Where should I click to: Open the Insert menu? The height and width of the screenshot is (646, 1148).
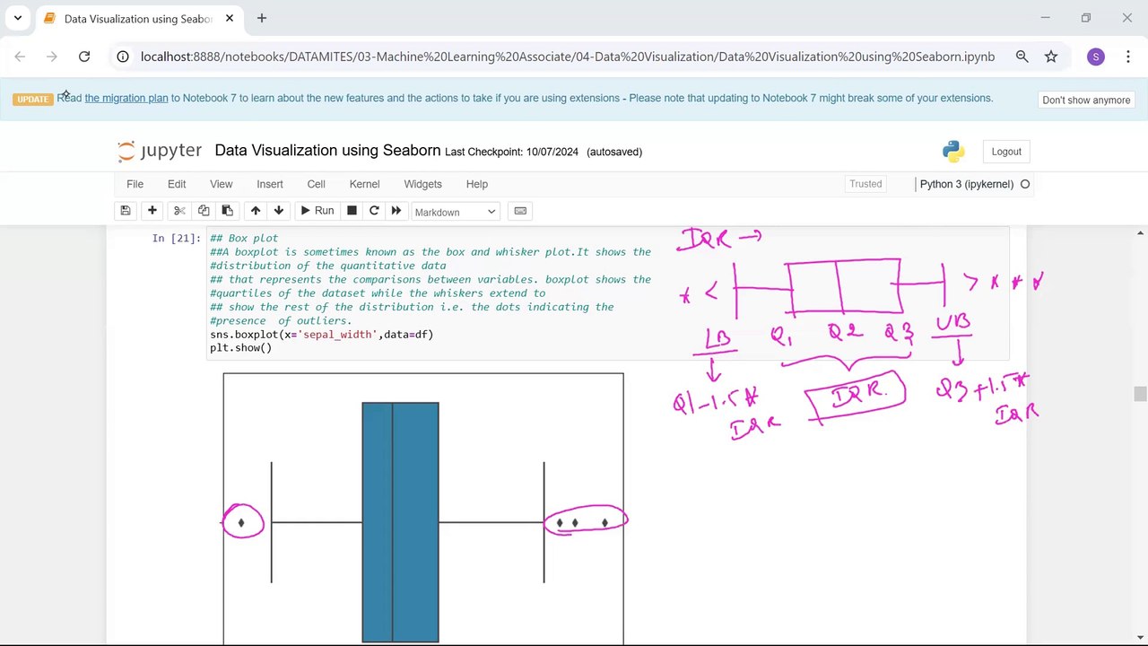click(270, 184)
